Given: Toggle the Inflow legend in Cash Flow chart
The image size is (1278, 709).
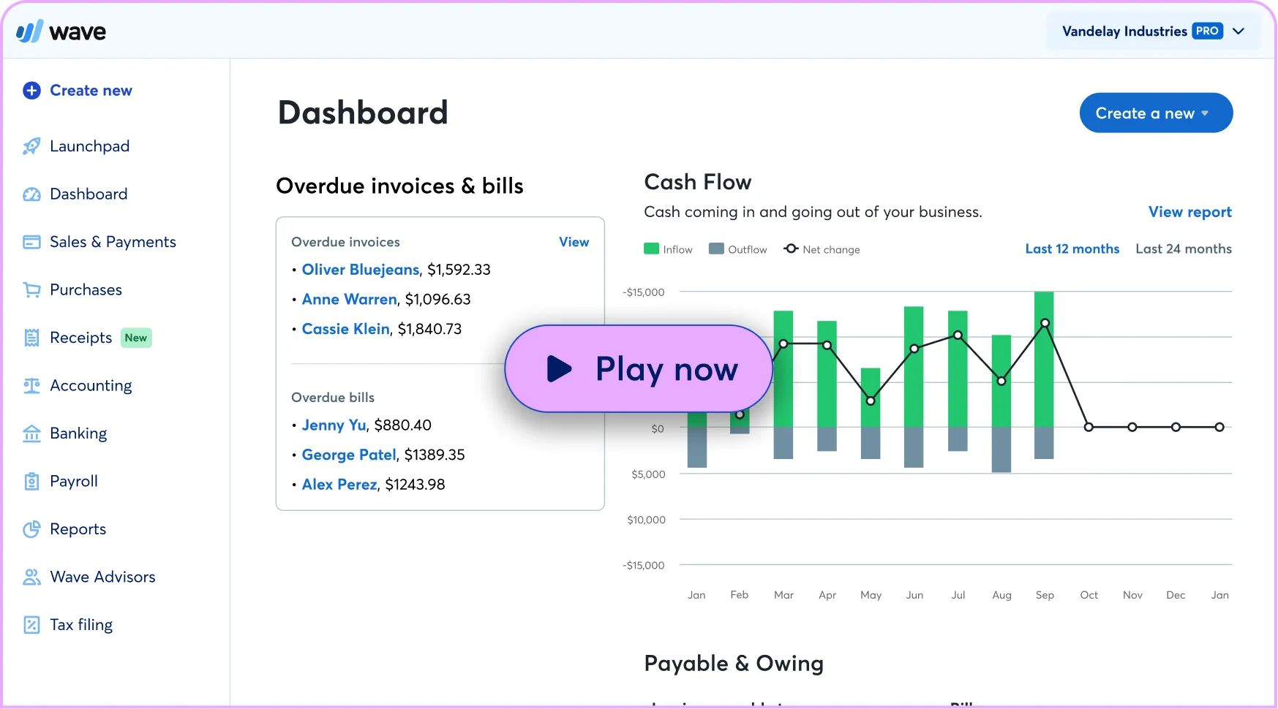Looking at the screenshot, I should [667, 249].
